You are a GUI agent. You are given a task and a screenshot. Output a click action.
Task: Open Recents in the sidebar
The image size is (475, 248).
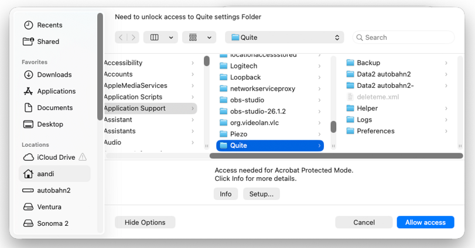coord(43,25)
